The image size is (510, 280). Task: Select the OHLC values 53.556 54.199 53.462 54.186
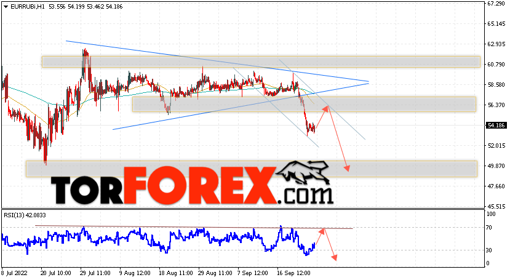pos(86,7)
